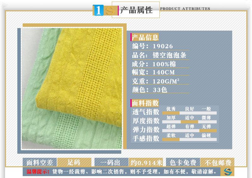The width and height of the screenshot is (252, 178).
Task: Click the PRODUCT ATTRIBUTES heading text
Action: coord(185,9)
